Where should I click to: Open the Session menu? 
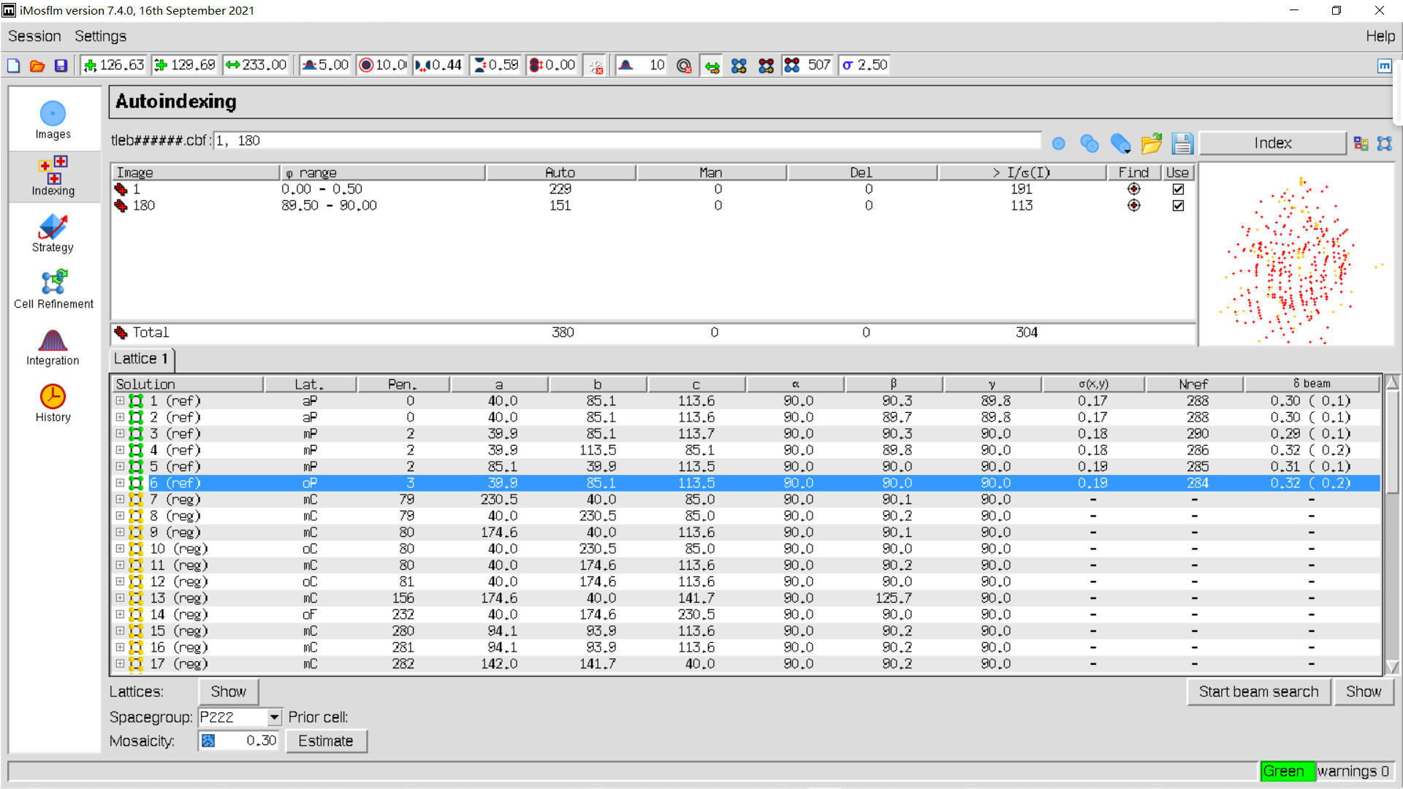point(34,37)
